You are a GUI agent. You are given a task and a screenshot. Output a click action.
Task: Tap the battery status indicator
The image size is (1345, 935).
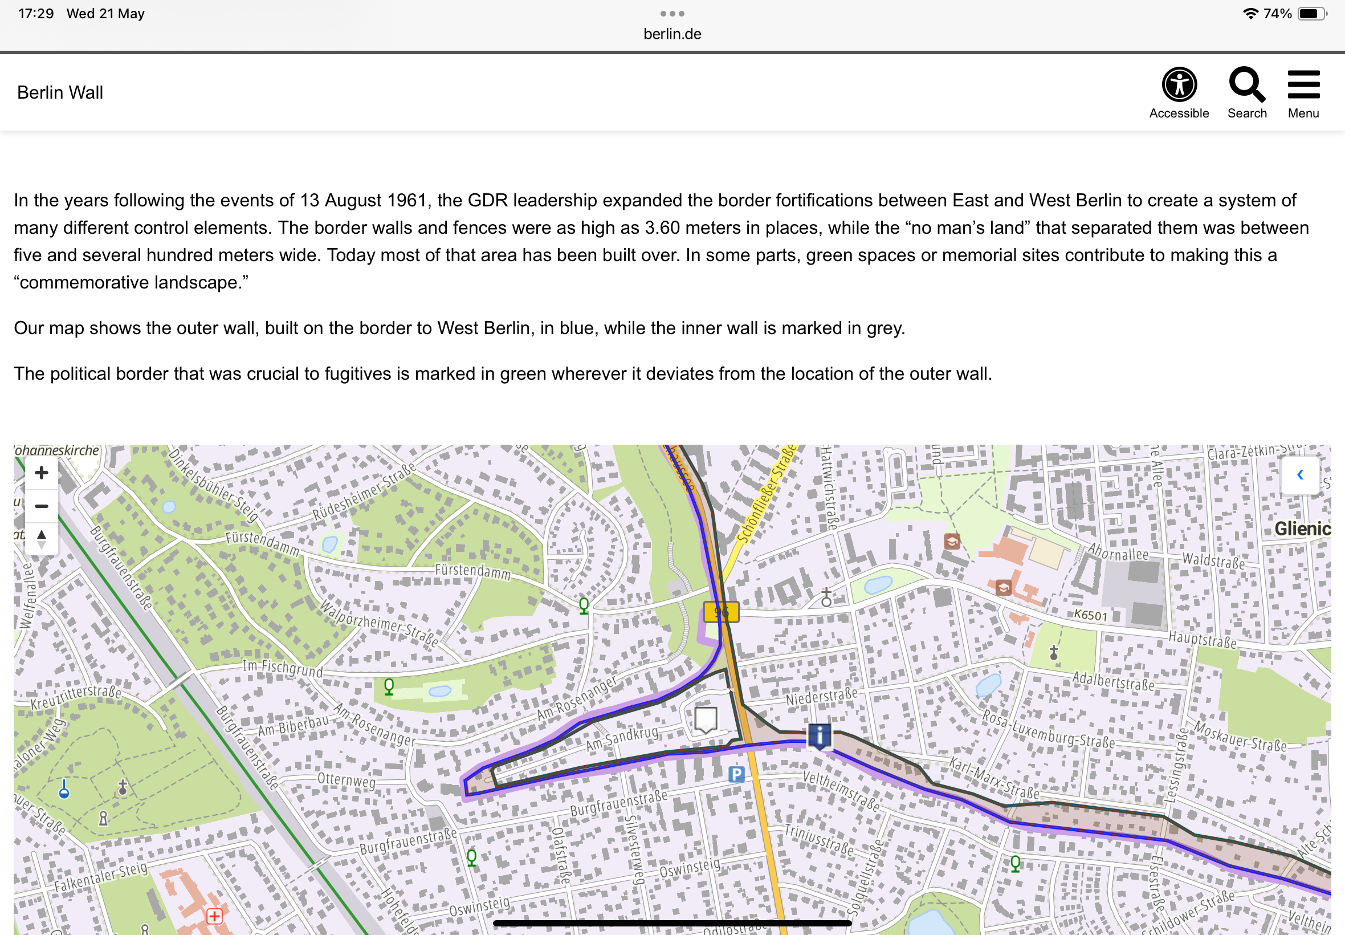(x=1312, y=14)
